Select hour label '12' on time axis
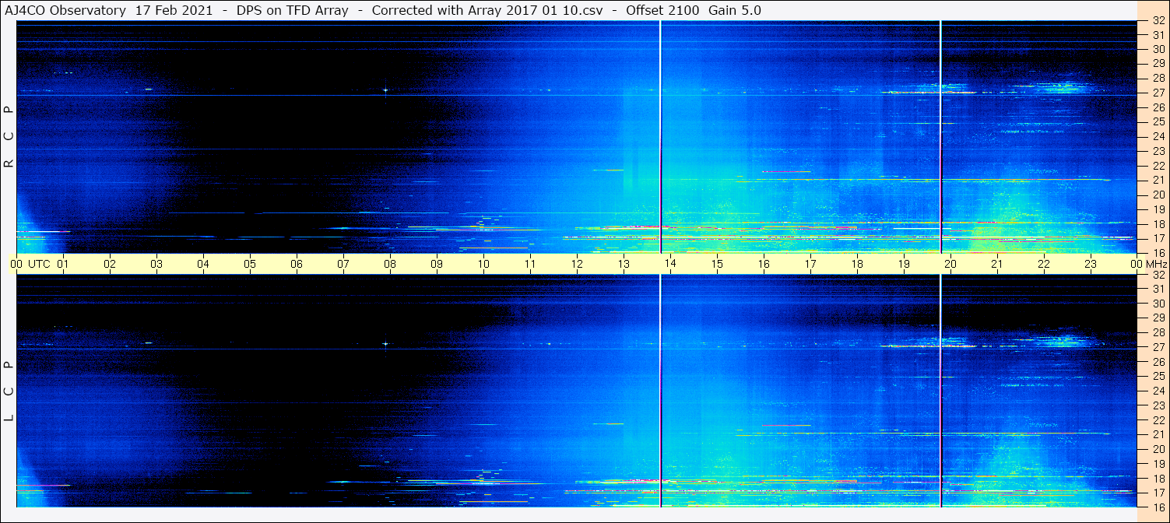Viewport: 1170px width, 523px height. click(x=577, y=264)
